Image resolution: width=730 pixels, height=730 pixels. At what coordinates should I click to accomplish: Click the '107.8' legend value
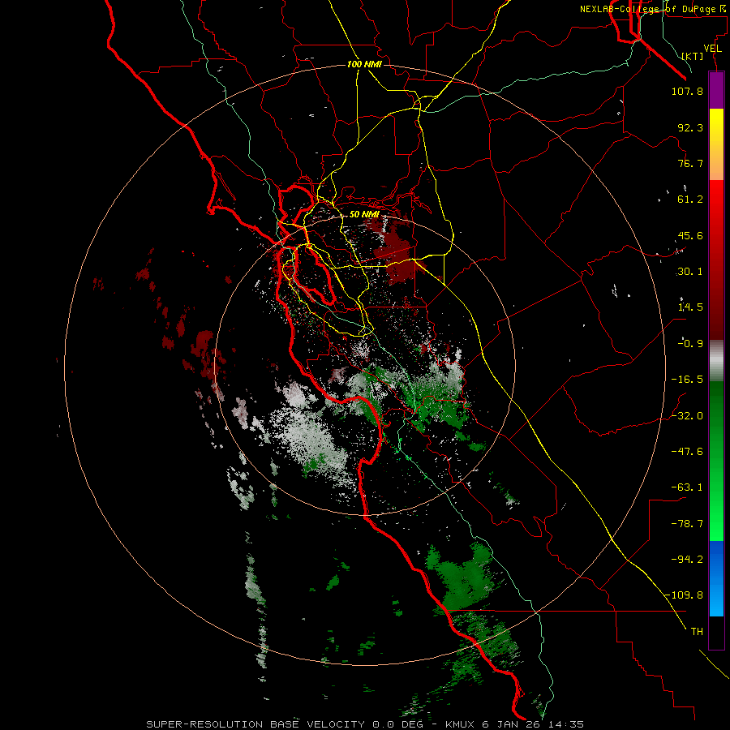[687, 91]
